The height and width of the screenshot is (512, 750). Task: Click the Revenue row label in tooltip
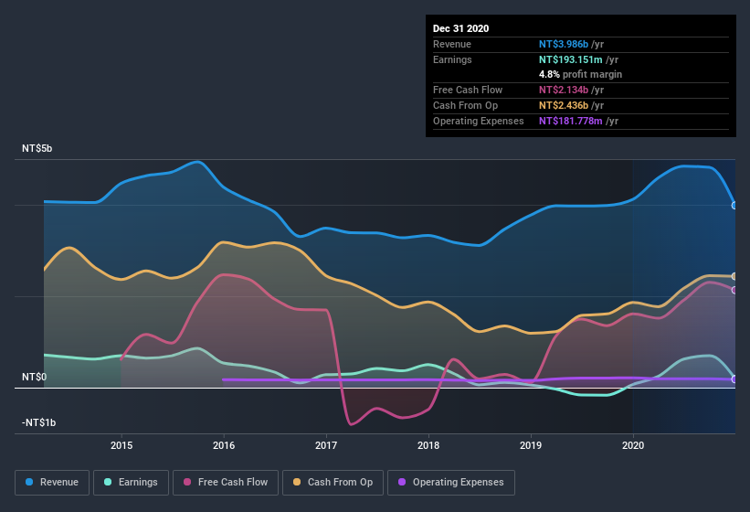point(452,44)
